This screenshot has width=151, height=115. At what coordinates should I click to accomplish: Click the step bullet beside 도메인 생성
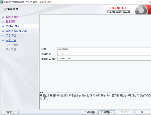tap(3, 17)
